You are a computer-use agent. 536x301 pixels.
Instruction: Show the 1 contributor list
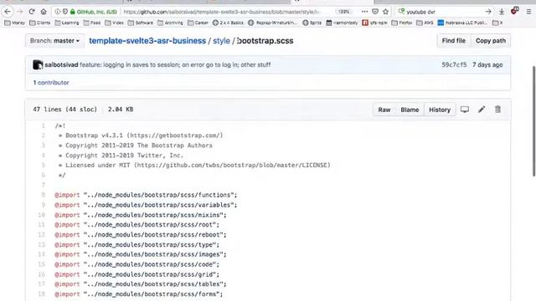click(51, 83)
